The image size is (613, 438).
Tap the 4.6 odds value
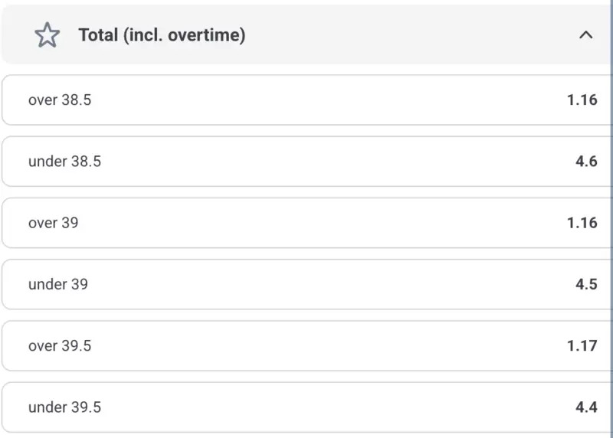pos(586,162)
